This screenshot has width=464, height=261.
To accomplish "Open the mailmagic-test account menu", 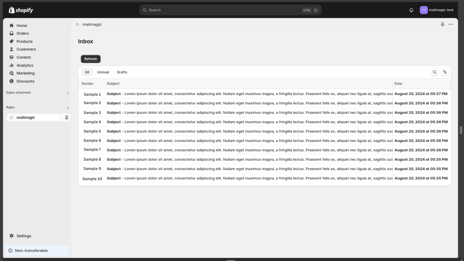I will pyautogui.click(x=436, y=10).
